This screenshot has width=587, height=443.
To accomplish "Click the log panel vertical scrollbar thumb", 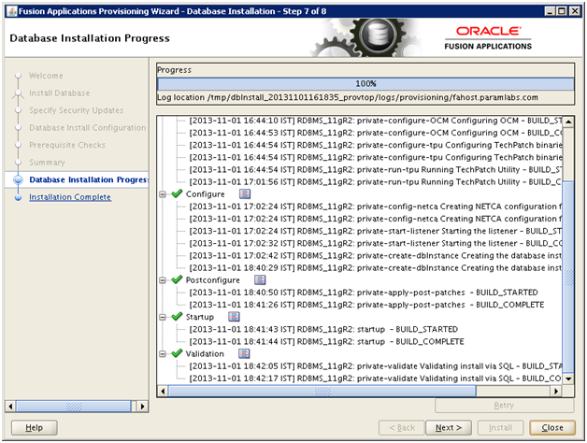I will [x=568, y=278].
